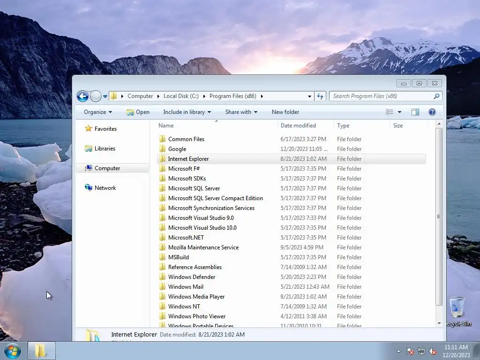The width and height of the screenshot is (480, 360).
Task: Click the vertical scrollbar thumb
Action: (x=439, y=217)
